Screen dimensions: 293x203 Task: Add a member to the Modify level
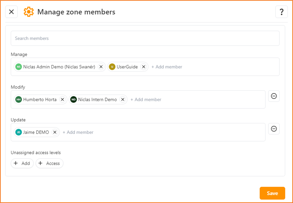[x=146, y=99]
